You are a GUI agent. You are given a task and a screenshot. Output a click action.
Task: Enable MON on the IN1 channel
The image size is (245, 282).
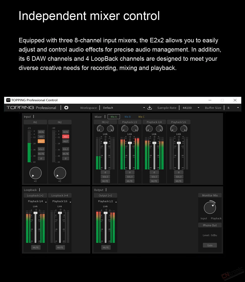[x=41, y=132]
